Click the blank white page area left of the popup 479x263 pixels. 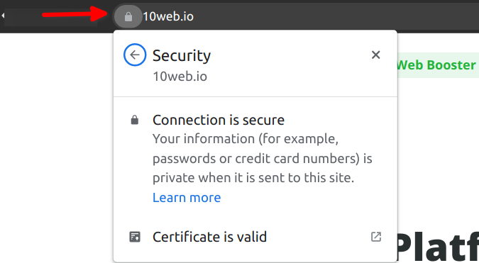point(57,148)
